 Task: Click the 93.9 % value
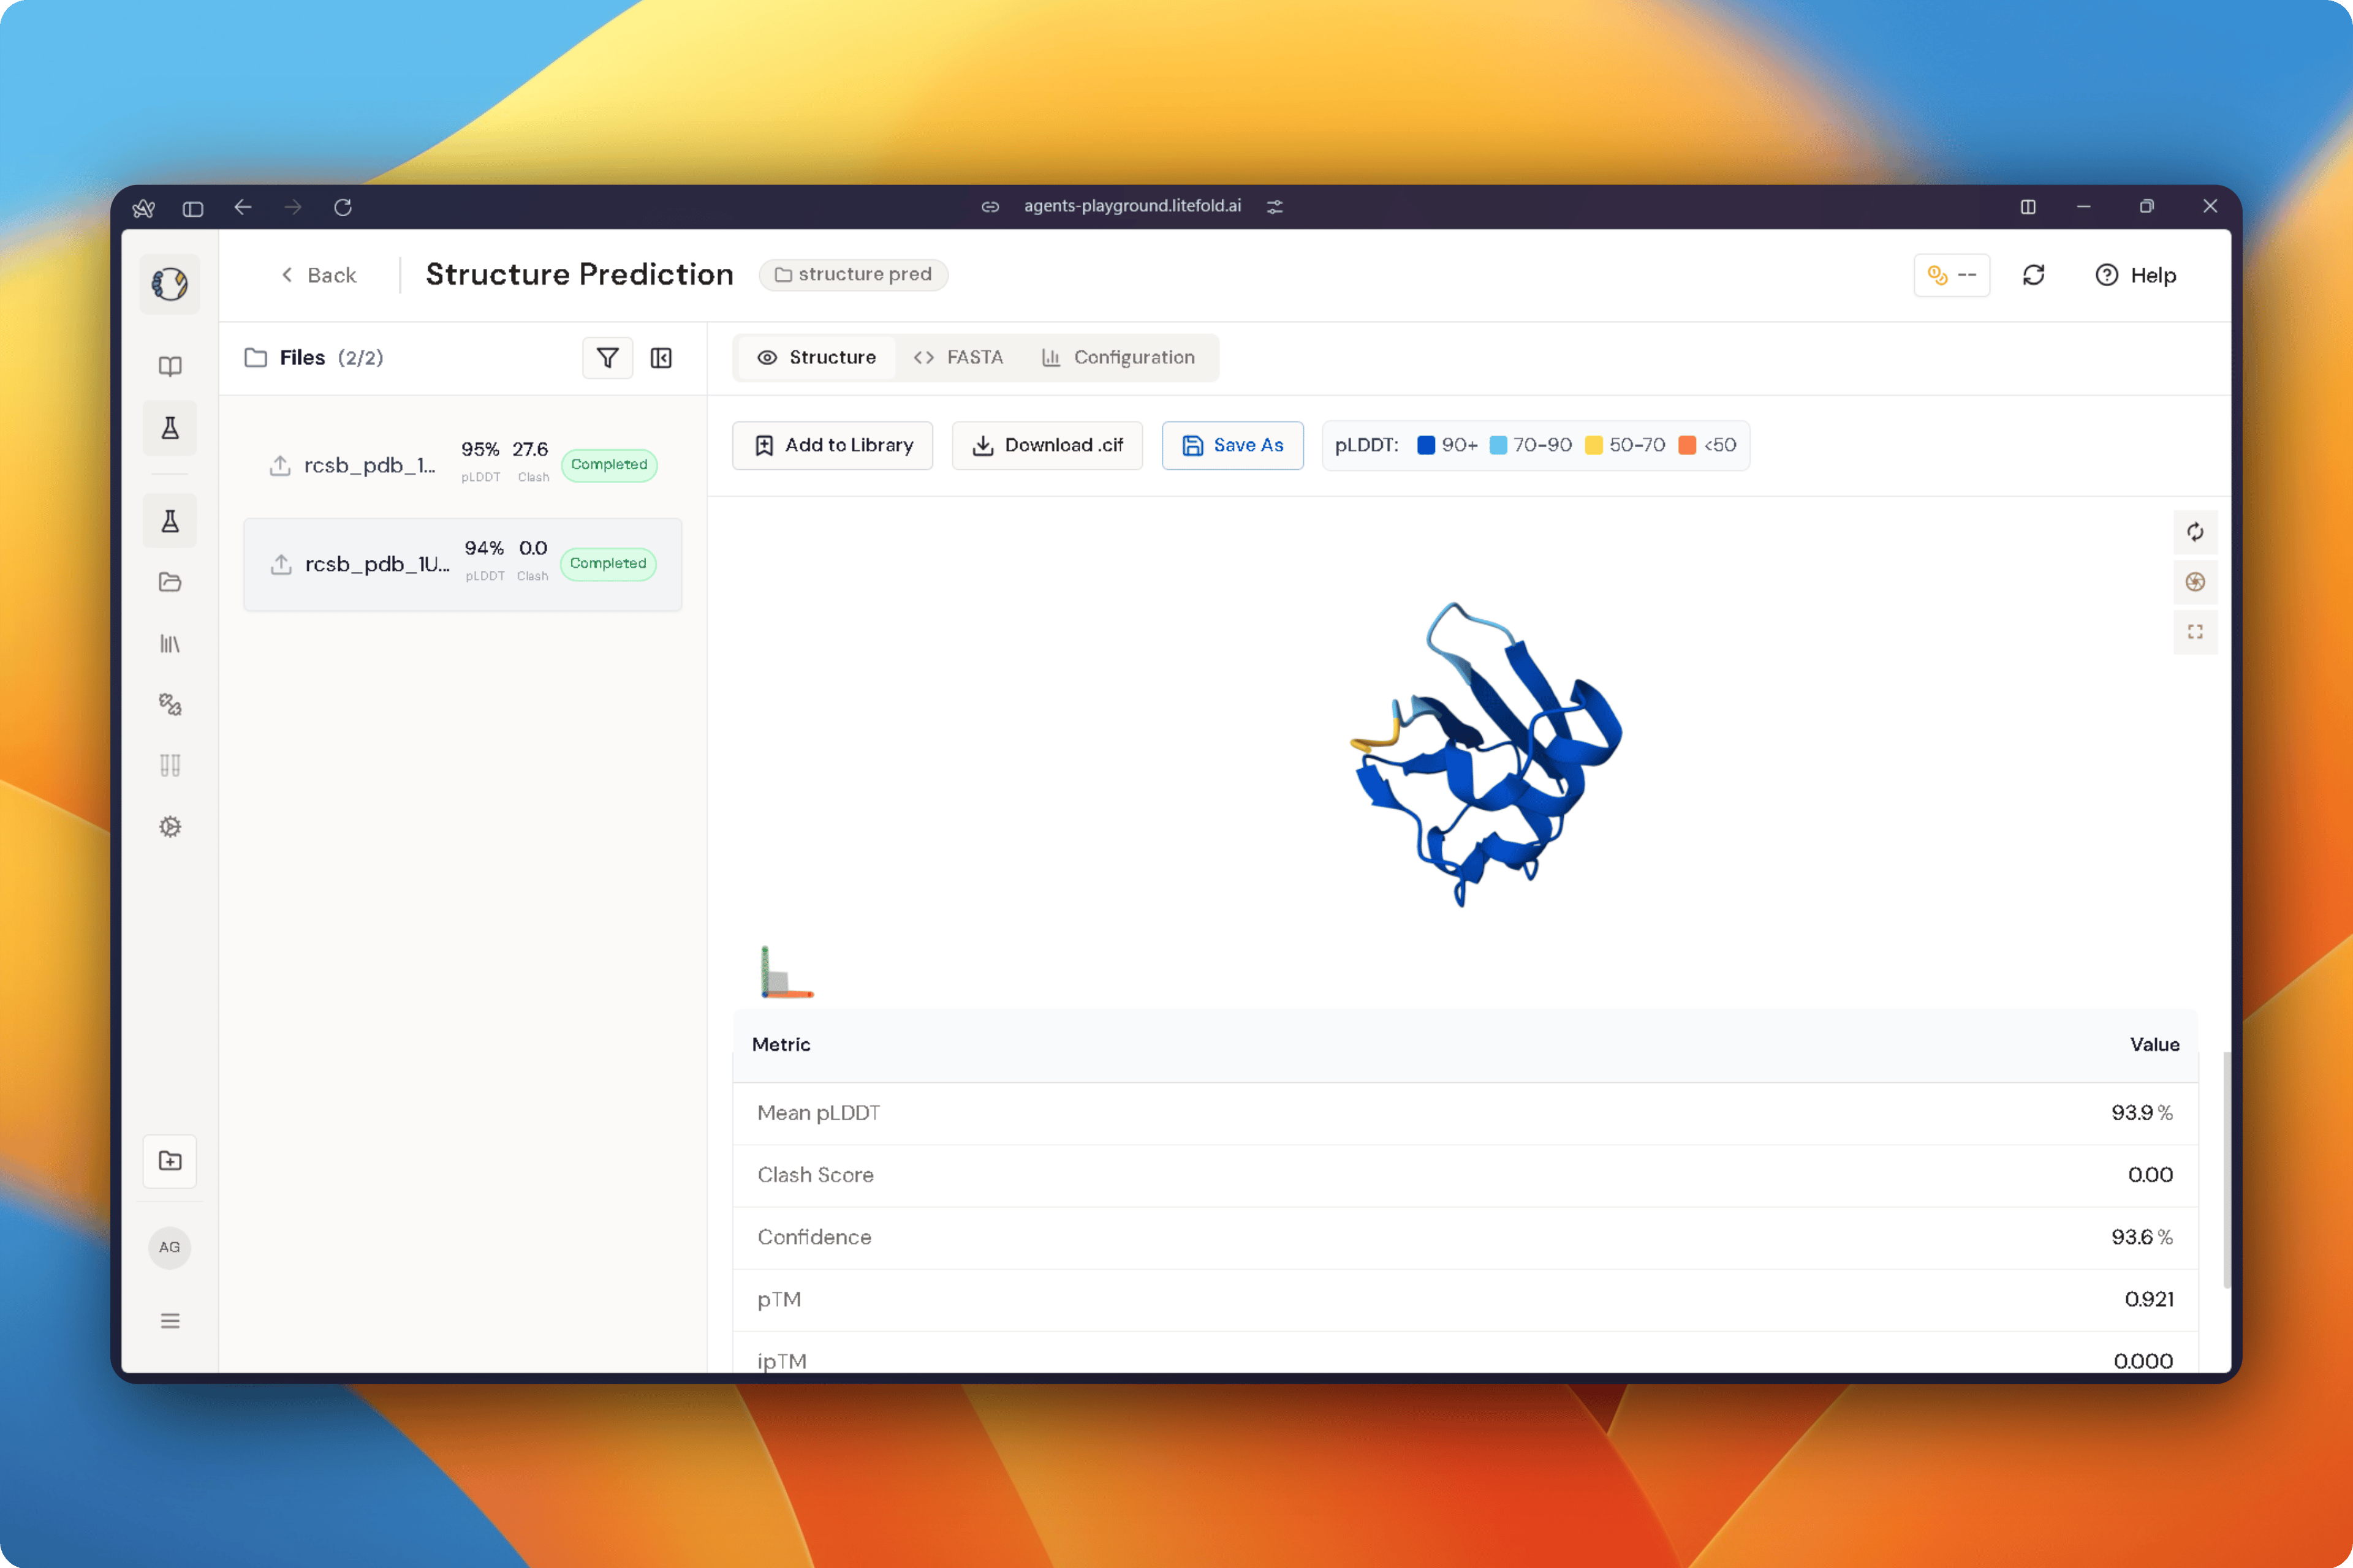click(x=2142, y=1113)
